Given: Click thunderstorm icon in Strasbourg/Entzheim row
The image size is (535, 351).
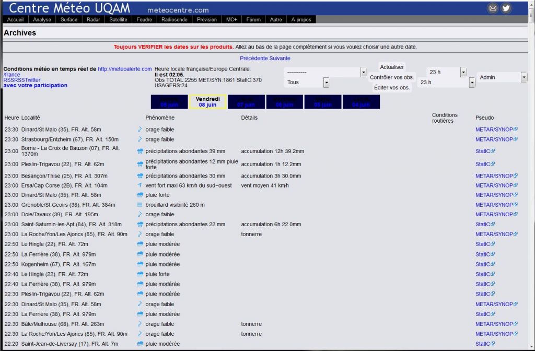Looking at the screenshot, I should tap(139, 139).
